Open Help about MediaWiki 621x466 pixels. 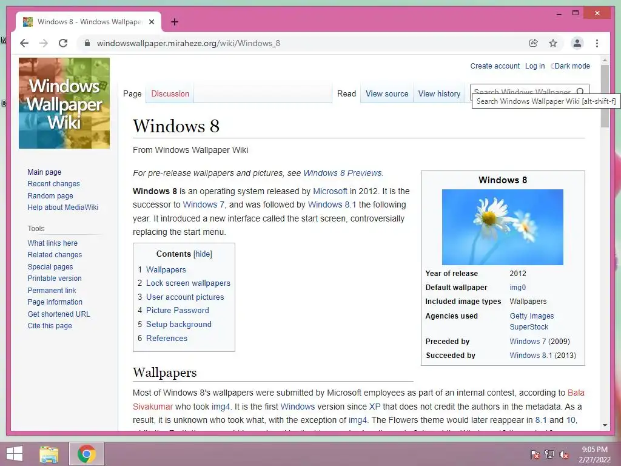click(x=62, y=208)
